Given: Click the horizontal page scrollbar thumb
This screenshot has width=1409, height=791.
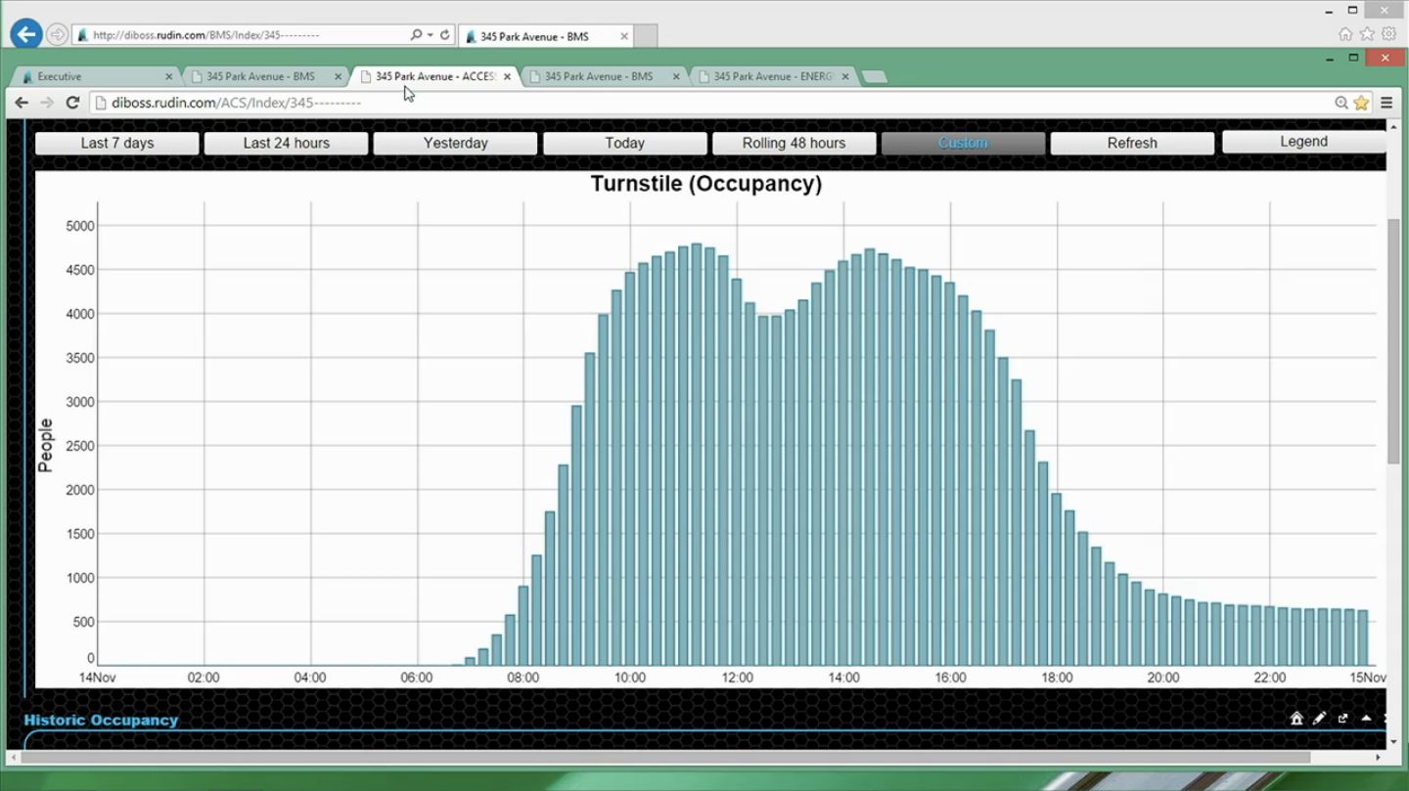Looking at the screenshot, I should (x=665, y=757).
